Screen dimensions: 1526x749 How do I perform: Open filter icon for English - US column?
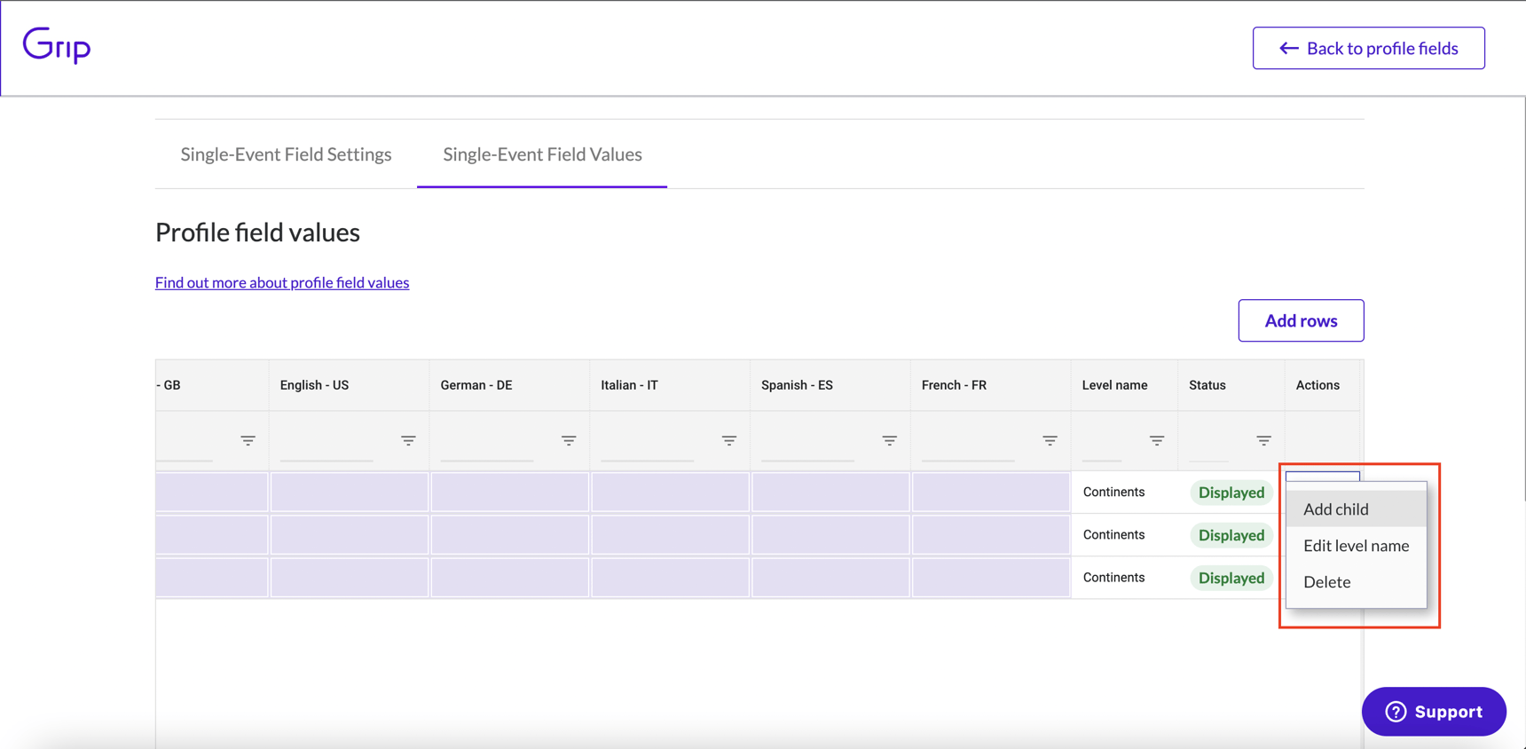(x=408, y=440)
